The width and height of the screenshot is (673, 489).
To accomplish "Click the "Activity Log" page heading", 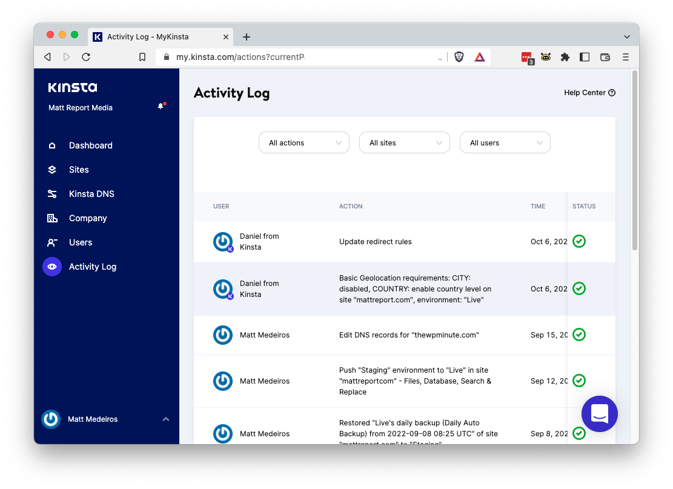I will point(232,93).
